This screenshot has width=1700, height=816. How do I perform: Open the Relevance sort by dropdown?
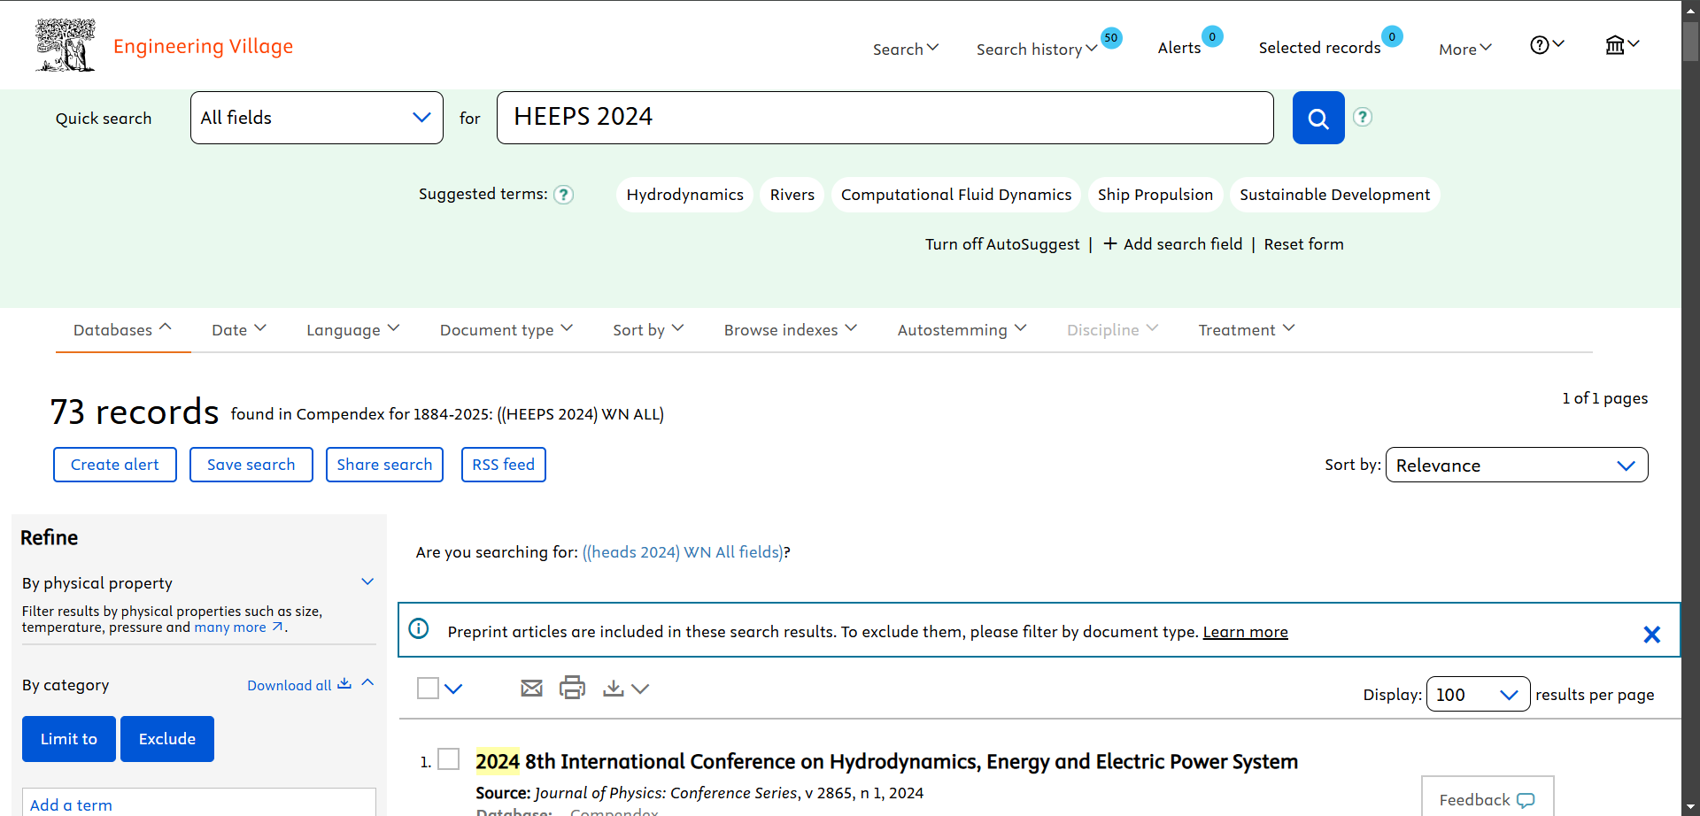1517,465
